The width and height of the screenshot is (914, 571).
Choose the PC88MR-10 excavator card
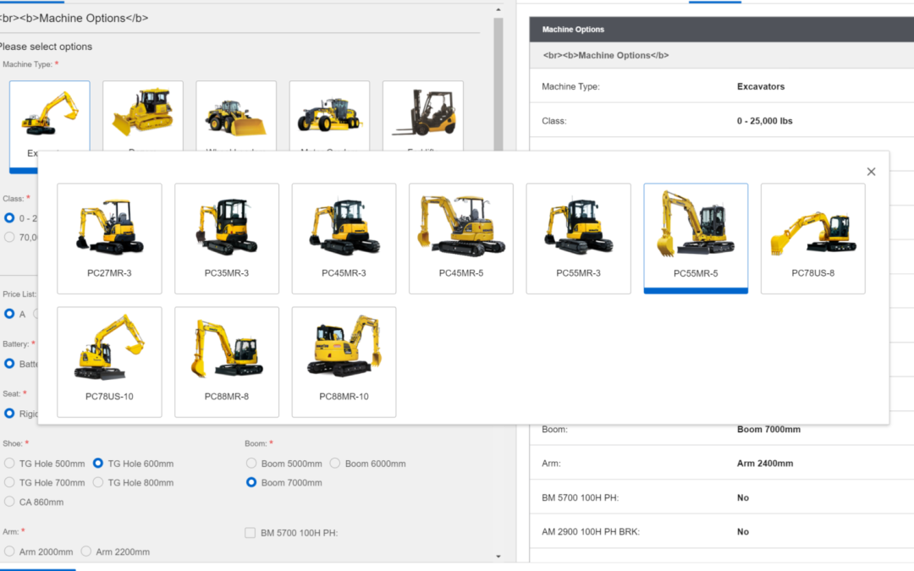coord(344,362)
